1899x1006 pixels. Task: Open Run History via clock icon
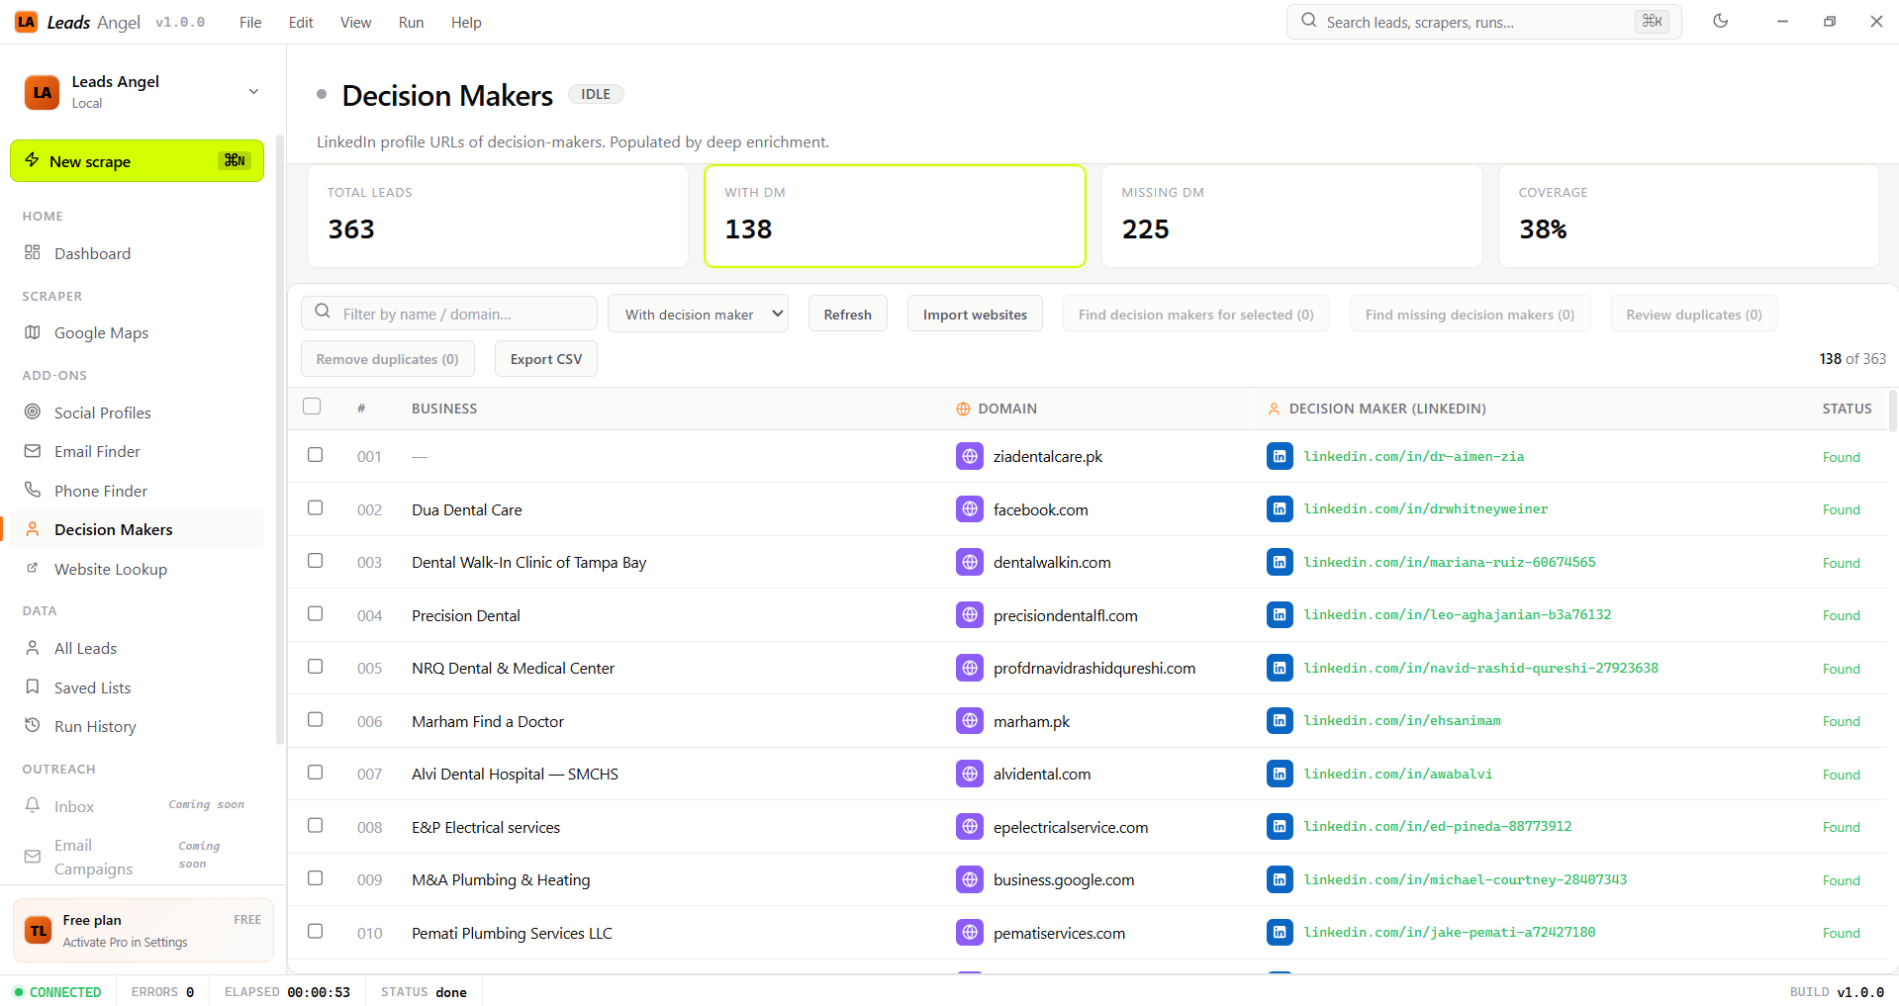coord(33,725)
